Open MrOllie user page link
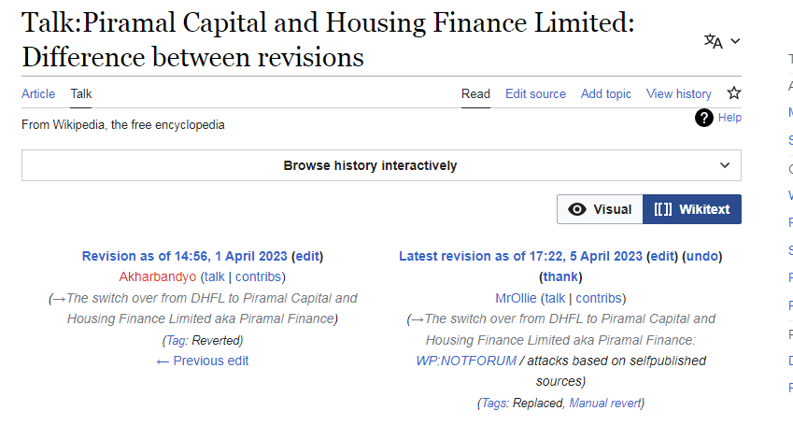 pos(516,298)
